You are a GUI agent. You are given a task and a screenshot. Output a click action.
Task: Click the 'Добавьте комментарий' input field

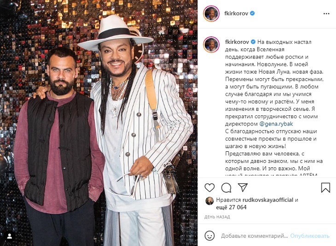point(255,236)
